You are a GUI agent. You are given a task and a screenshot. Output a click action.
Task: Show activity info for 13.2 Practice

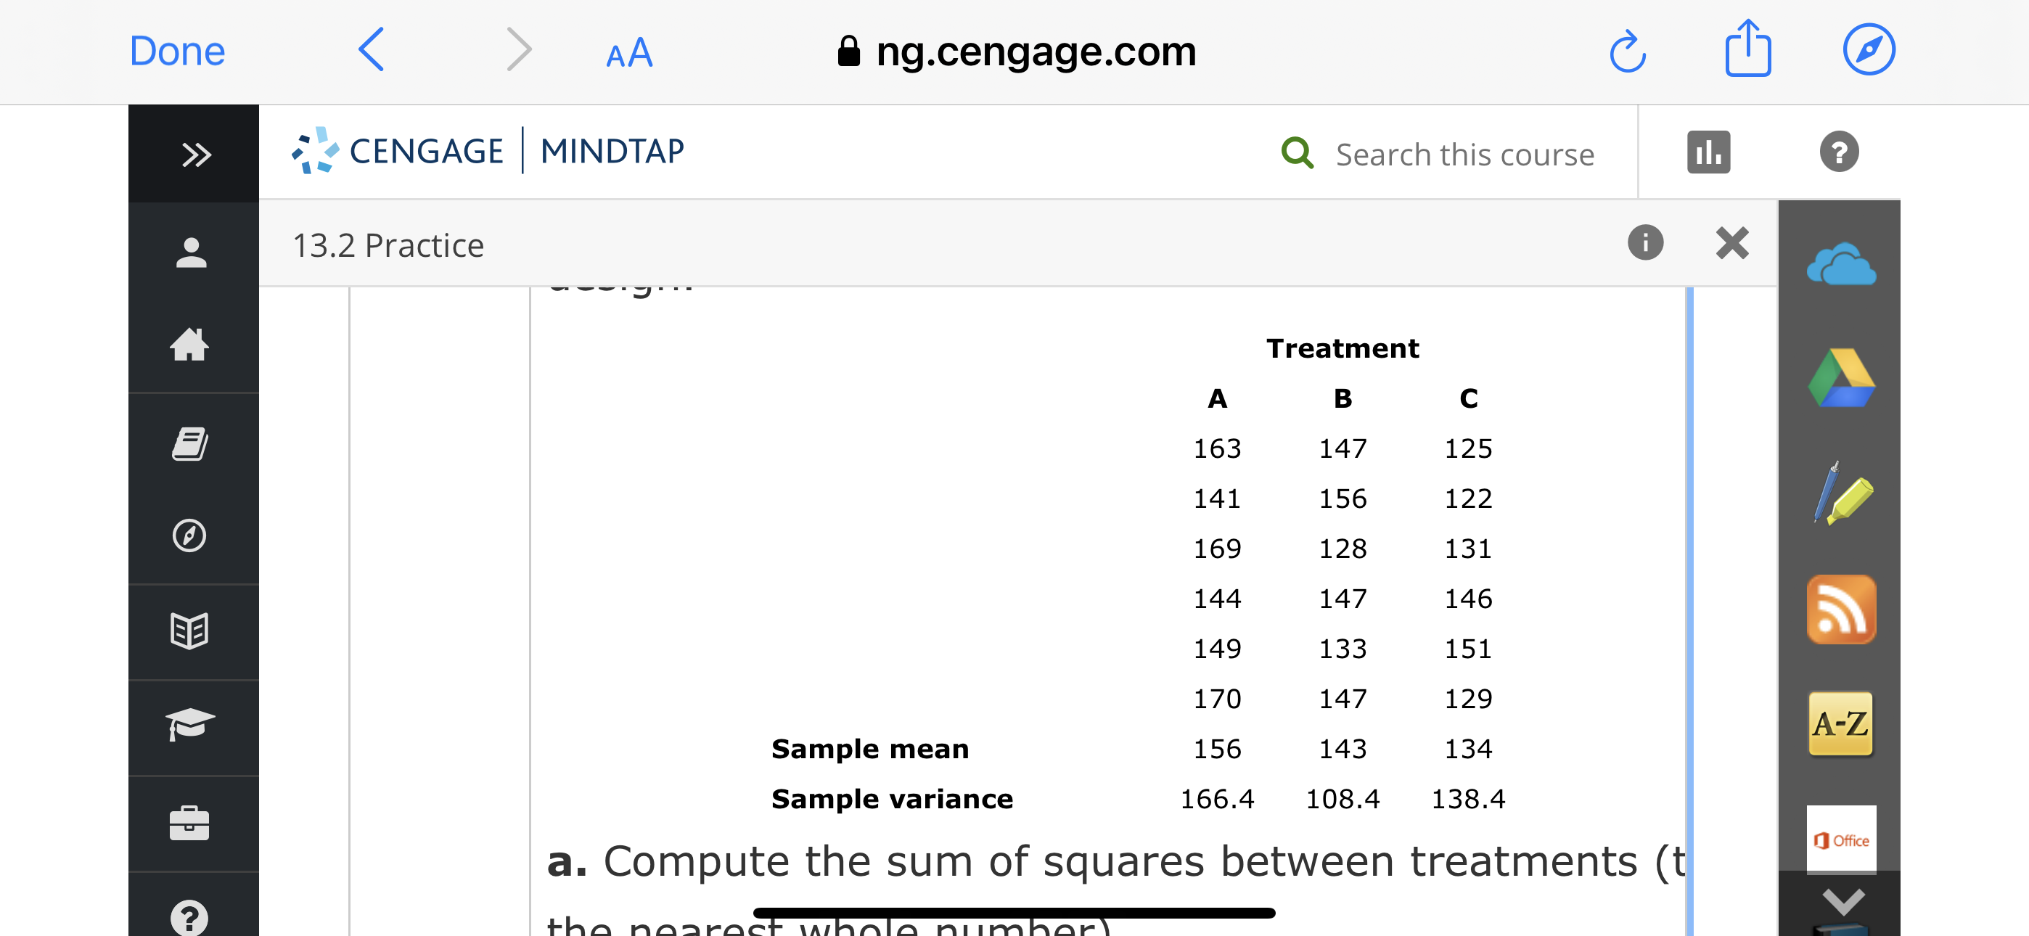1646,244
